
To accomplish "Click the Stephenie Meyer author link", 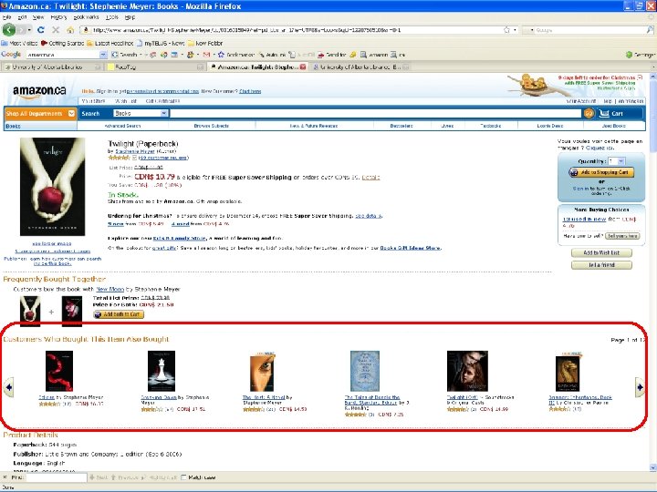I will click(135, 151).
